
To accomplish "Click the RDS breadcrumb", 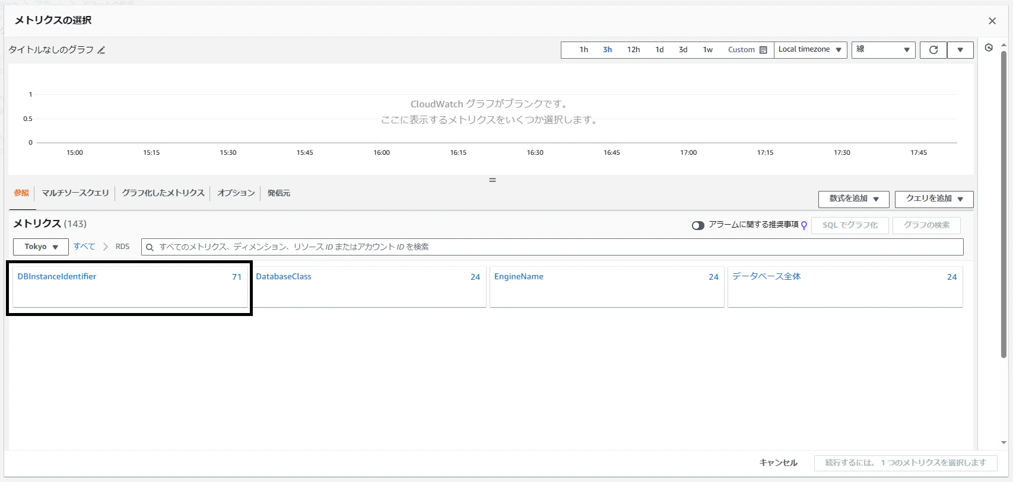I will 122,247.
